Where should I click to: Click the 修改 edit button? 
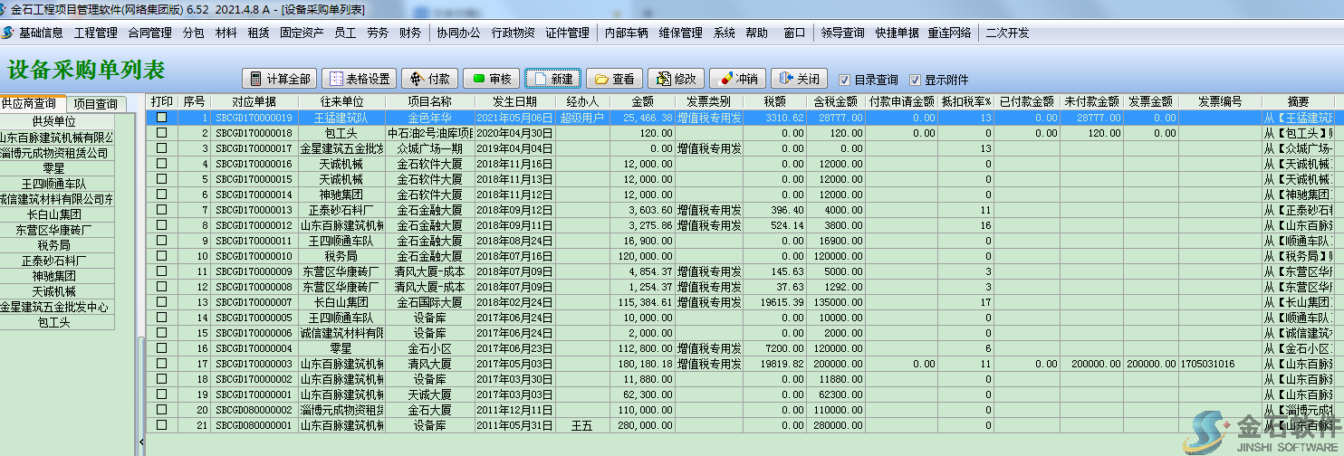(675, 79)
